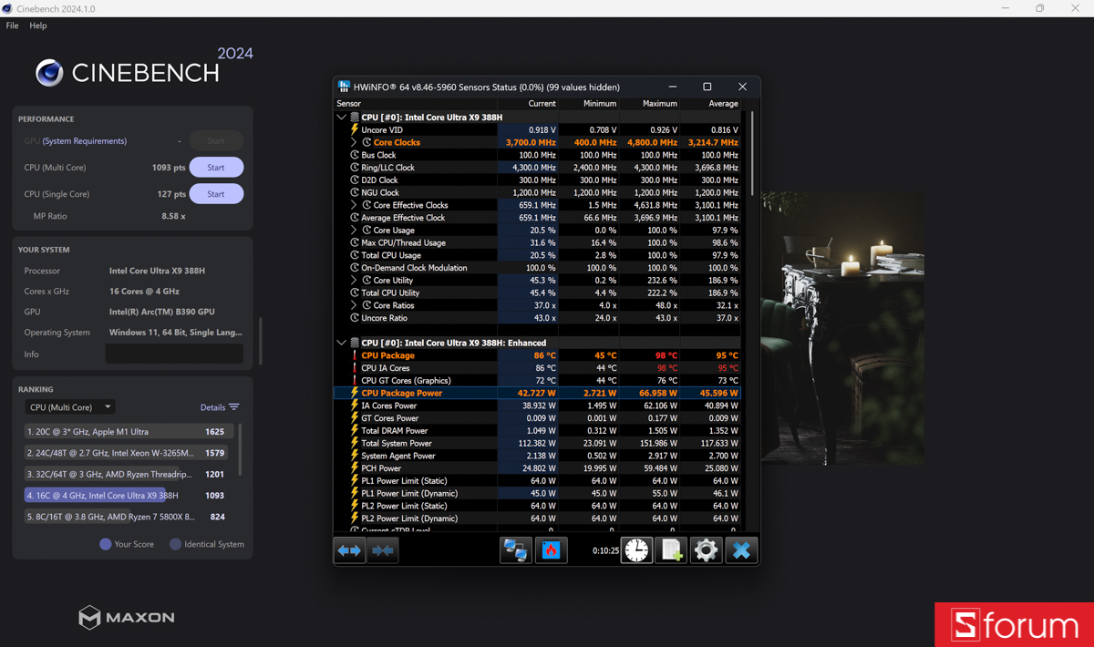Click the HWiNFO sensor list vertical scrollbar
Image resolution: width=1094 pixels, height=647 pixels.
(752, 153)
